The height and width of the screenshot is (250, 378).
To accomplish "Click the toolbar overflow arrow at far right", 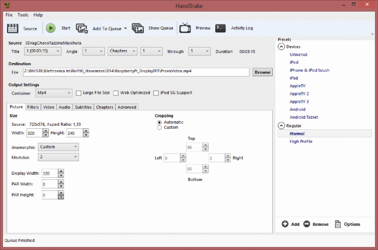I will (x=372, y=34).
